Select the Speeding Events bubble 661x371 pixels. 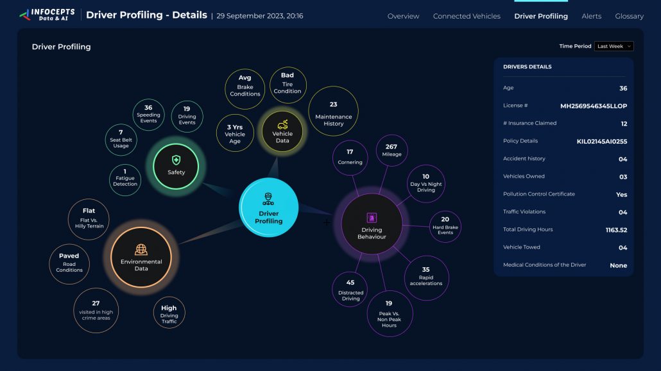[x=149, y=115]
